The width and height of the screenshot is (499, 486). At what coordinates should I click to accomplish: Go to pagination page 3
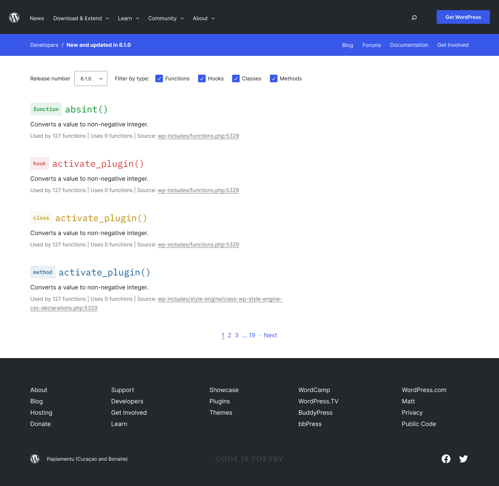pos(237,335)
